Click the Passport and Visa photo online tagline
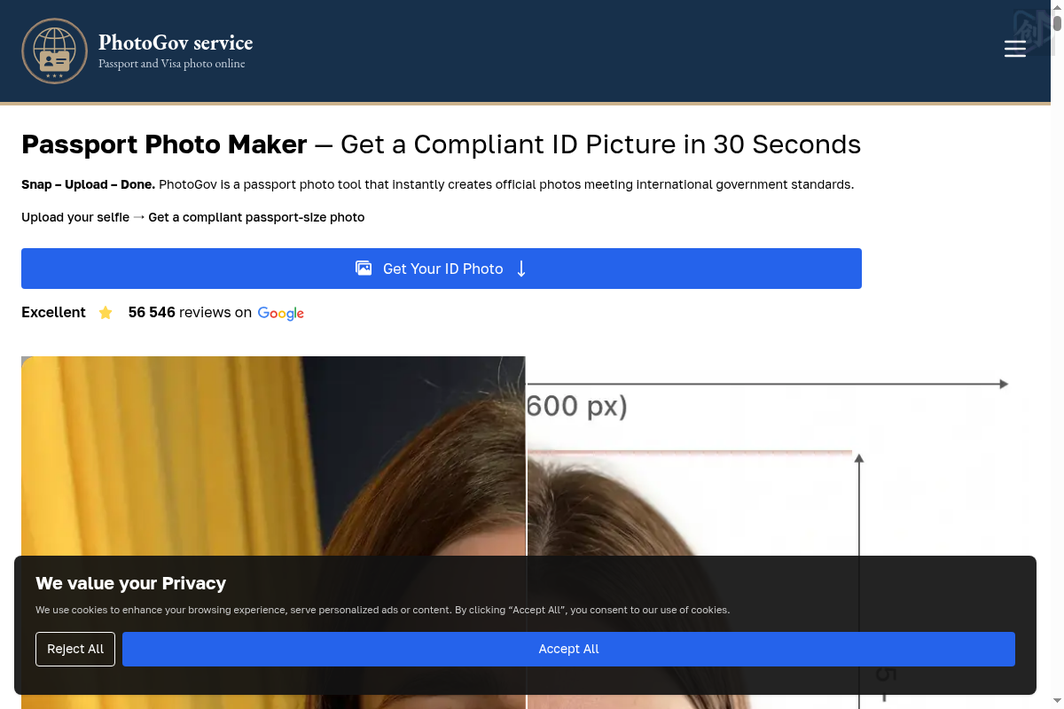This screenshot has height=709, width=1064. pos(172,64)
